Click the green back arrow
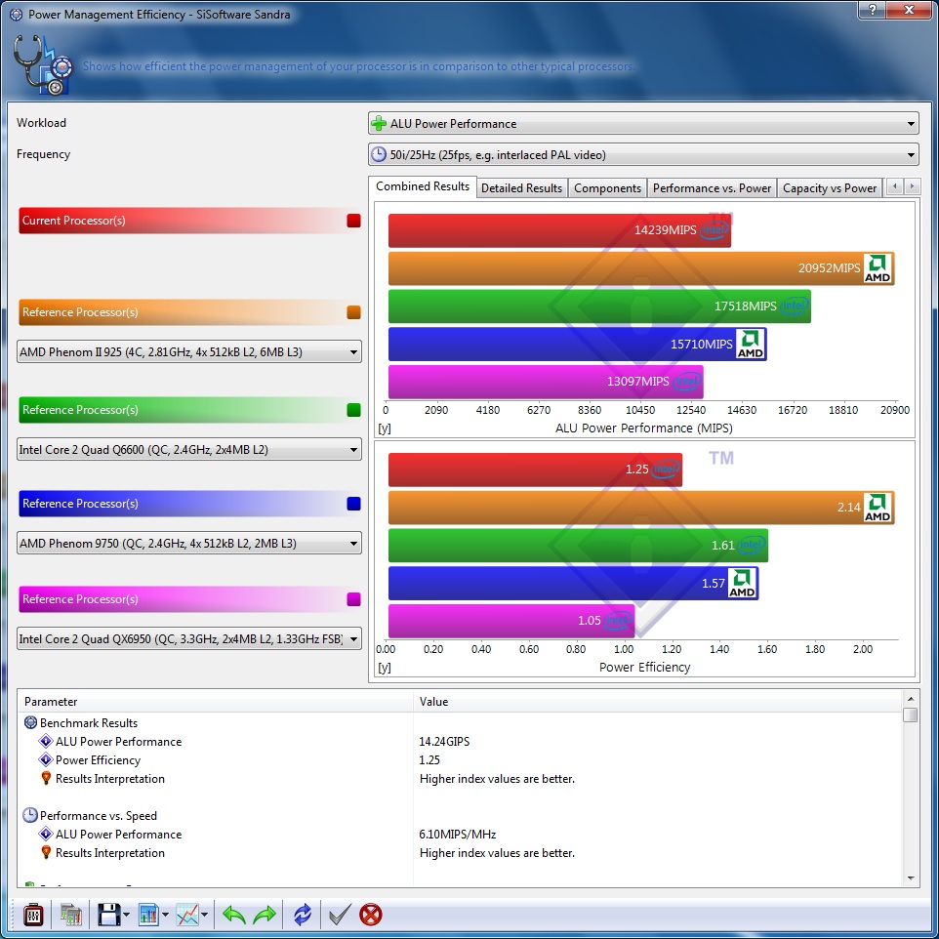 (x=233, y=915)
